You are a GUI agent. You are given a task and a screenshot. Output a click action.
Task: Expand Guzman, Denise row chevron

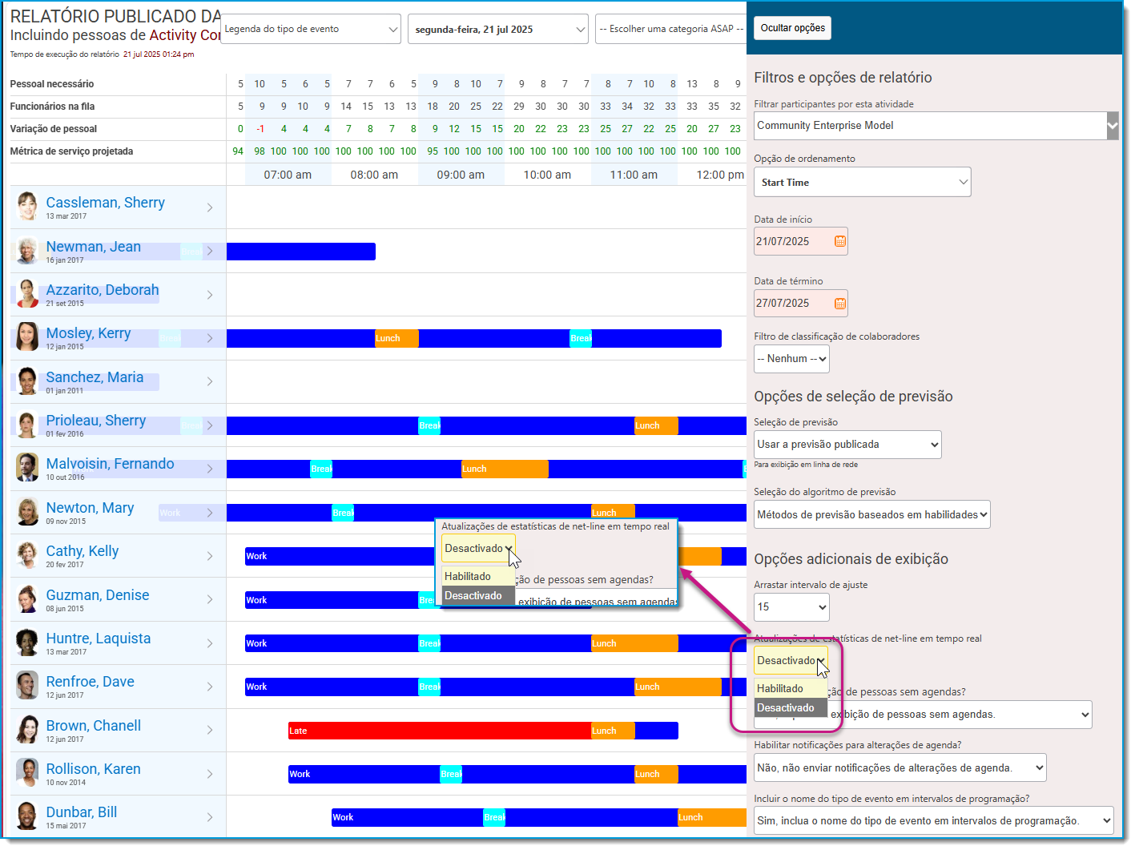pos(210,599)
